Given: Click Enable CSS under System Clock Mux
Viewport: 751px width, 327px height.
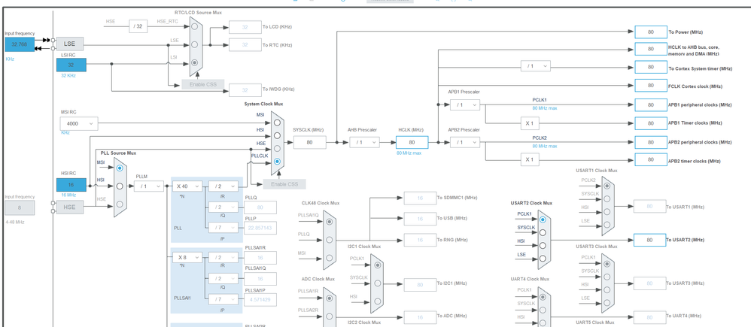Looking at the screenshot, I should (284, 184).
